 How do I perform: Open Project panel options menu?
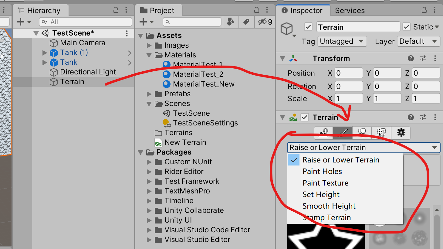pyautogui.click(x=267, y=10)
